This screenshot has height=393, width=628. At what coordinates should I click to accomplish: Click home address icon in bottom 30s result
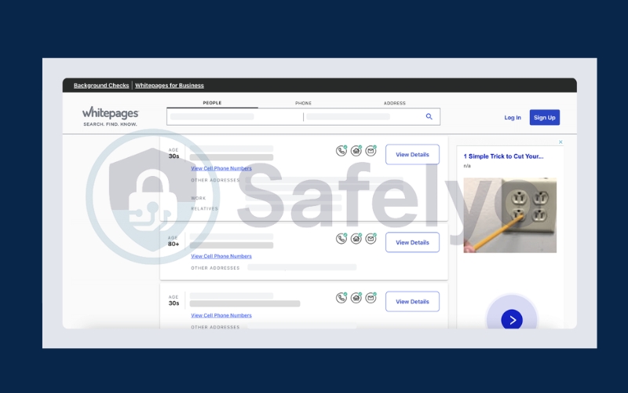click(x=356, y=298)
